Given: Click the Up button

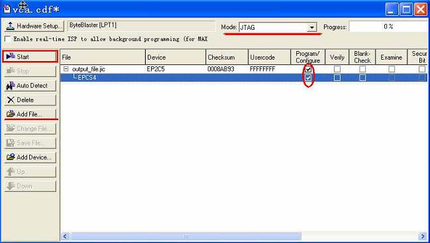Looking at the screenshot, I should (30, 171).
